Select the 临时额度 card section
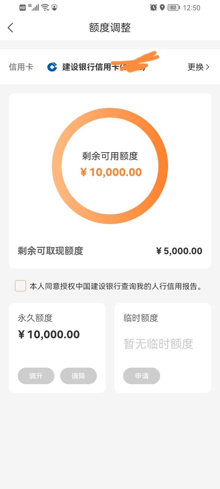Viewport: 220px width, 489px height. click(163, 348)
